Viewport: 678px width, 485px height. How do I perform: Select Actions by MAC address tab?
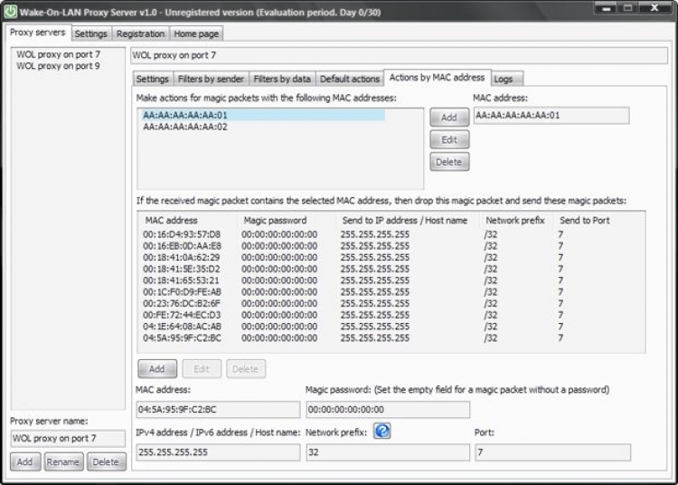pos(437,78)
